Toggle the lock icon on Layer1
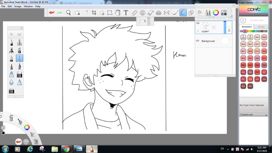This screenshot has height=153, width=272. click(x=229, y=30)
